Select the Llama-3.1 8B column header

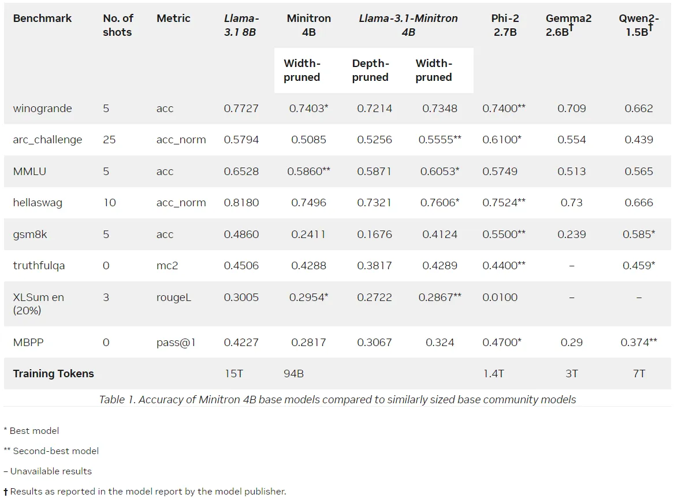click(241, 25)
